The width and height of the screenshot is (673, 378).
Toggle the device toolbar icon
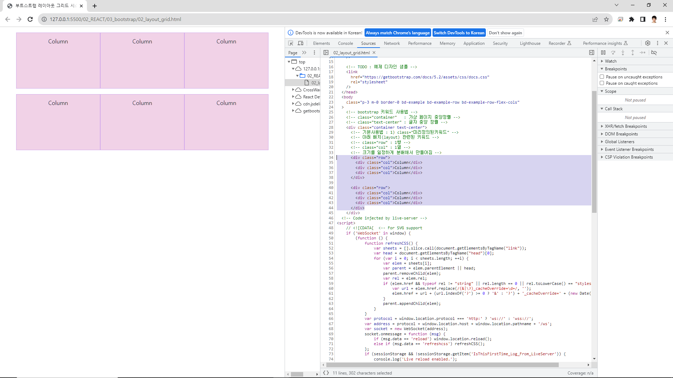(x=300, y=43)
